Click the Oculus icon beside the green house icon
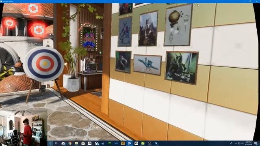 click(136, 143)
